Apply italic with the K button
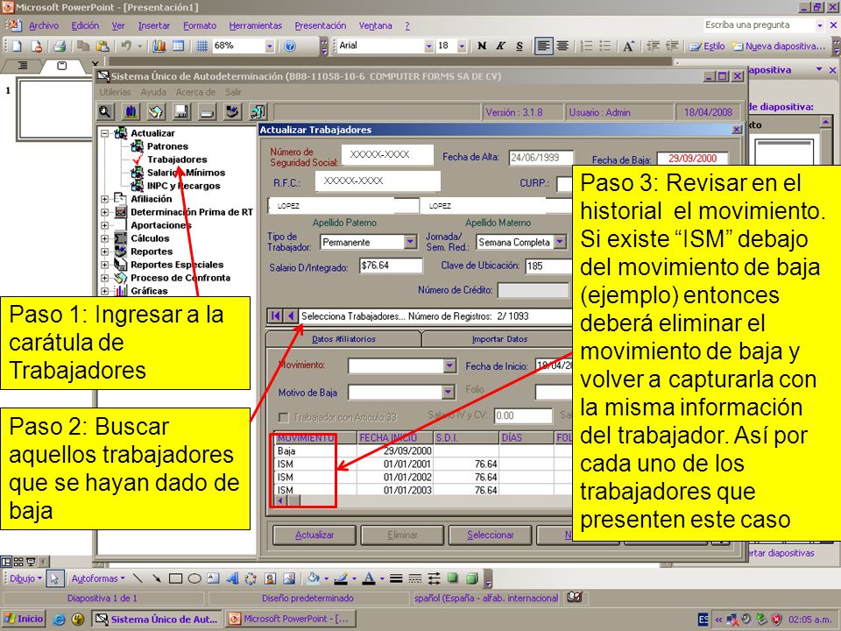The width and height of the screenshot is (841, 631). (x=500, y=46)
